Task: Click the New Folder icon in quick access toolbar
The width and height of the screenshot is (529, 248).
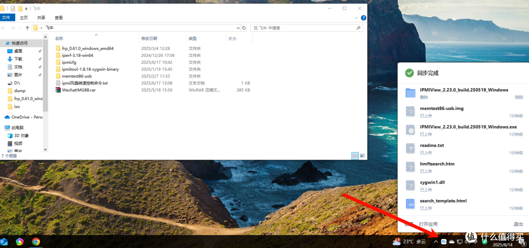Action: pos(20,8)
